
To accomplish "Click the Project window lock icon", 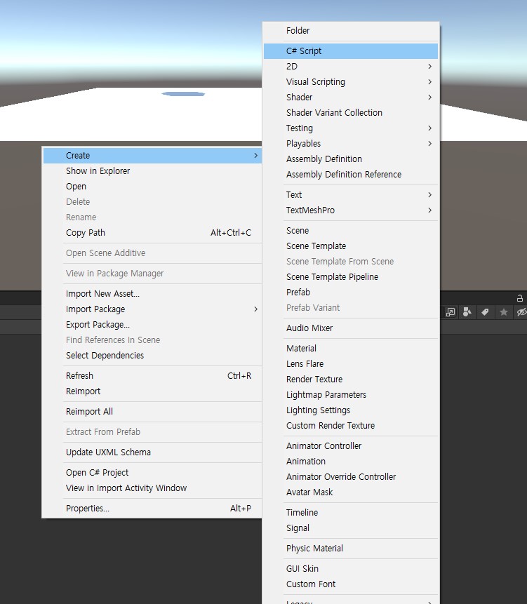I will tap(520, 298).
